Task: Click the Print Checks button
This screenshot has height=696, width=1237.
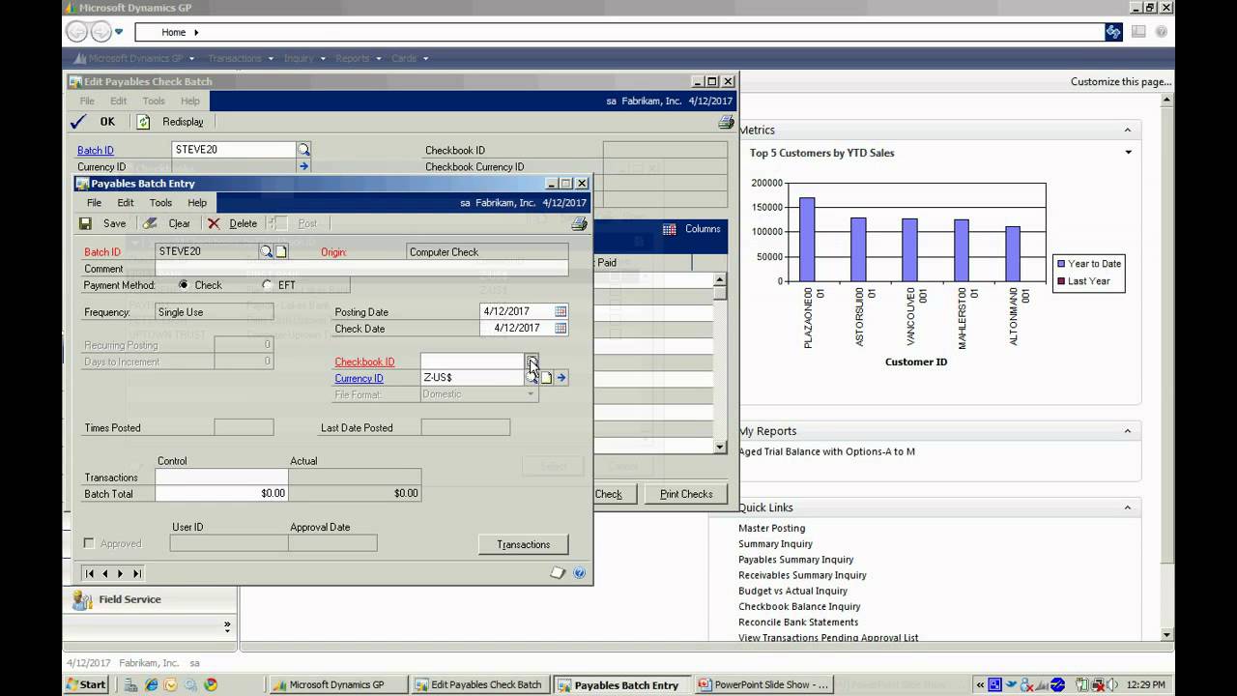Action: 686,494
